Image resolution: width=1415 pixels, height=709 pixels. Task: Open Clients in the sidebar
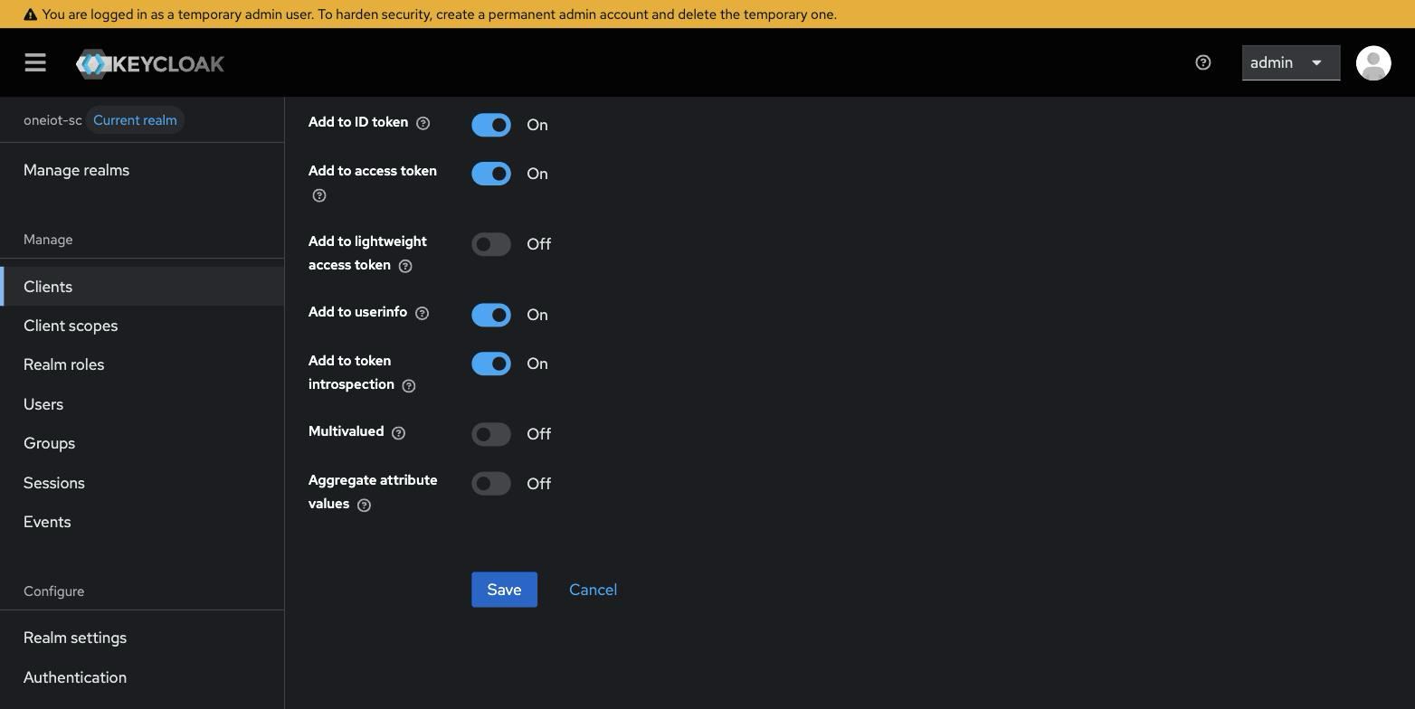click(142, 287)
